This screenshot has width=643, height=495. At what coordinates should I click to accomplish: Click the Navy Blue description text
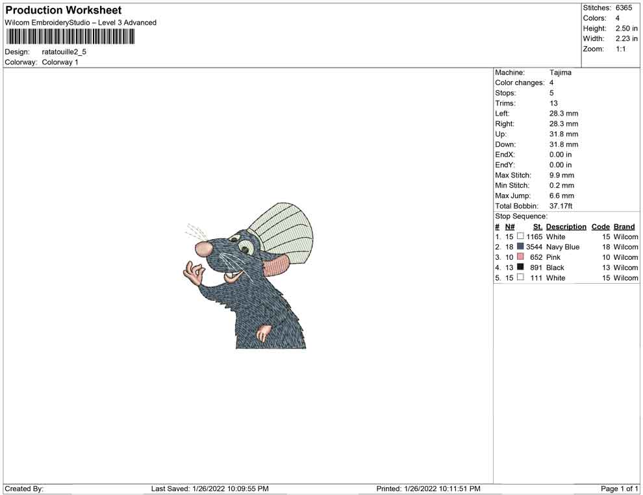click(562, 247)
